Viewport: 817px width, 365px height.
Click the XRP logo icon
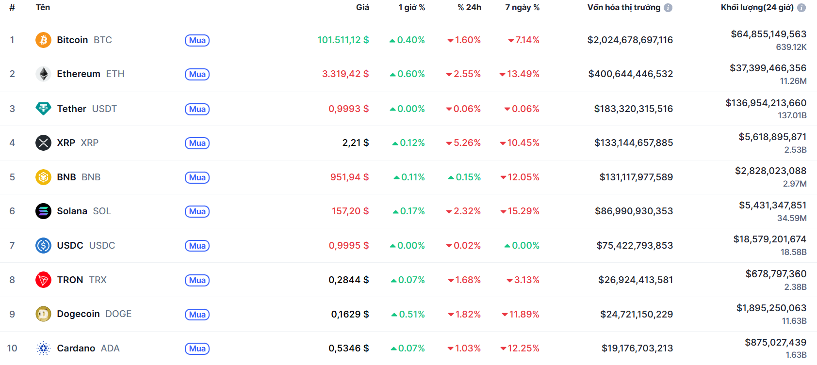pyautogui.click(x=43, y=143)
